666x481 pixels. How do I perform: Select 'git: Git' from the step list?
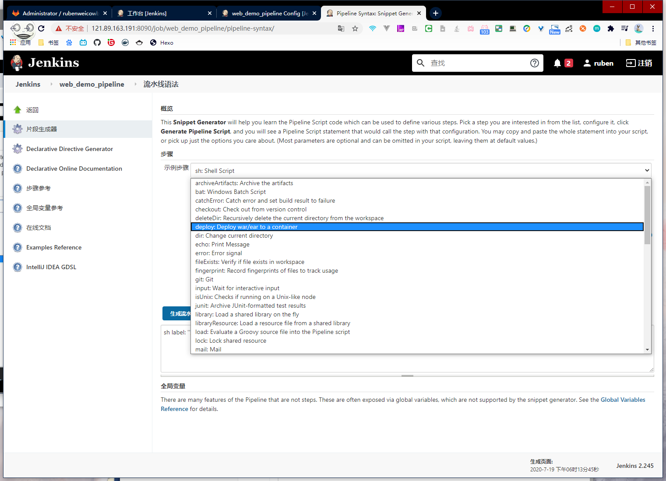204,279
